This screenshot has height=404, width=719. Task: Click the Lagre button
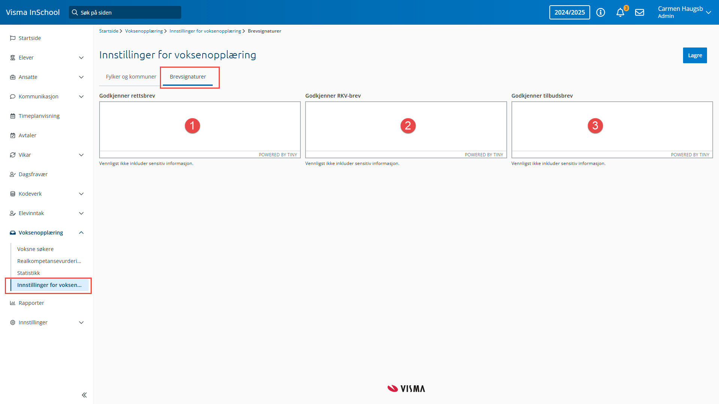pyautogui.click(x=695, y=55)
